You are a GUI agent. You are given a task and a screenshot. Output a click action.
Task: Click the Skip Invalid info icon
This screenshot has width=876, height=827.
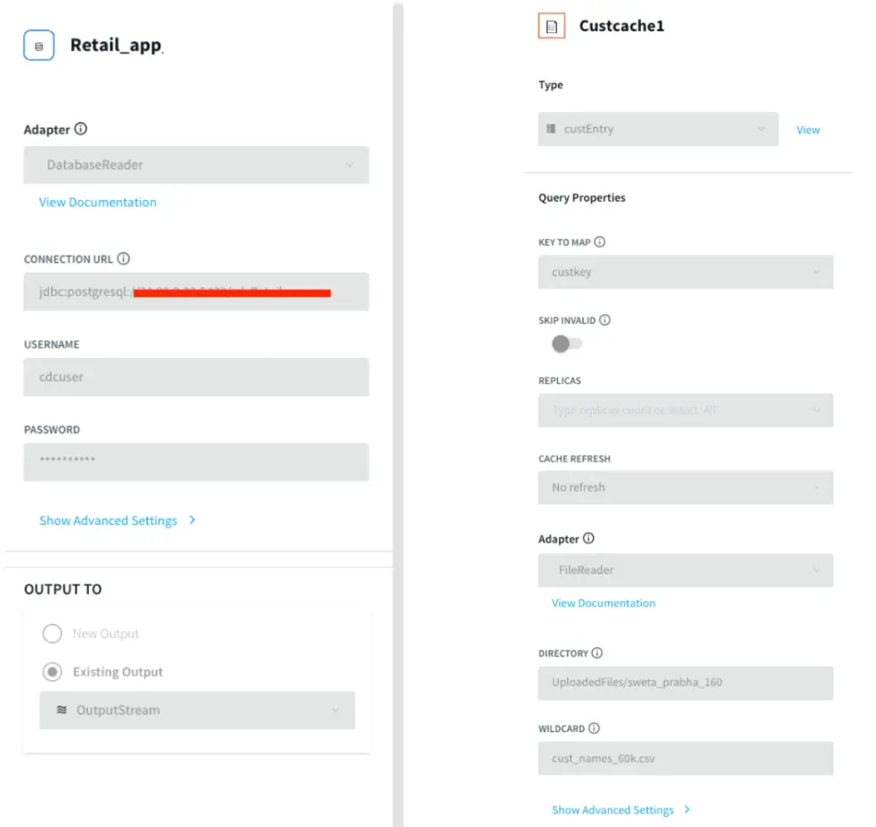coord(605,320)
